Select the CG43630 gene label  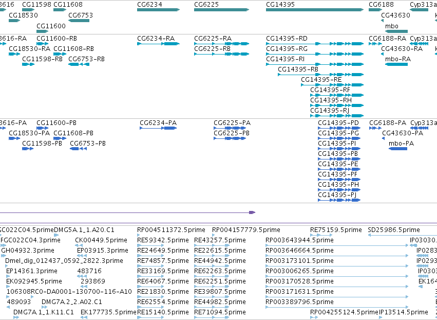click(x=395, y=15)
